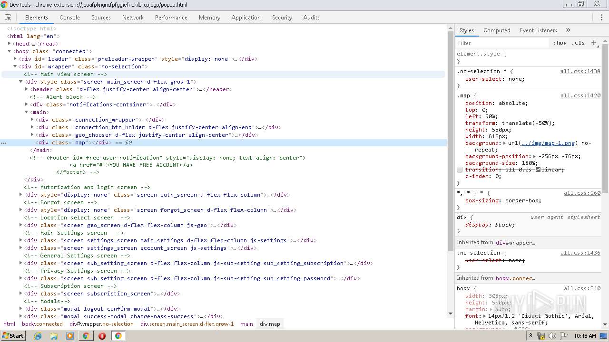Expand the background-position property arrow
The height and width of the screenshot is (342, 609).
coord(534,156)
